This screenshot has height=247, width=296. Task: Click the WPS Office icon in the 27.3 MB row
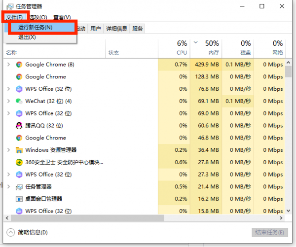point(19,175)
